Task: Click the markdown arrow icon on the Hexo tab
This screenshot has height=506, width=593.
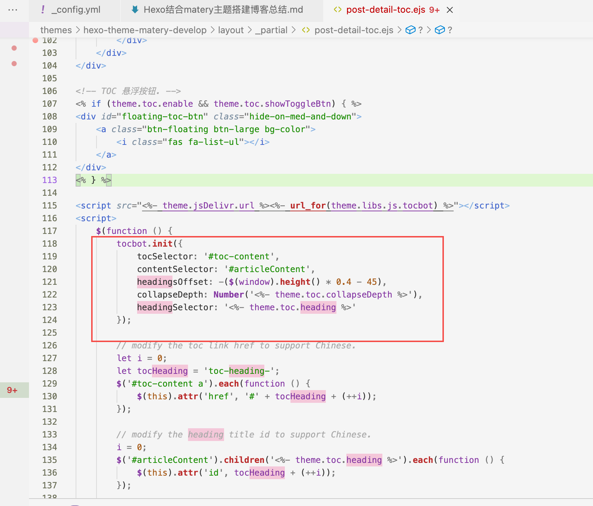Action: click(135, 10)
